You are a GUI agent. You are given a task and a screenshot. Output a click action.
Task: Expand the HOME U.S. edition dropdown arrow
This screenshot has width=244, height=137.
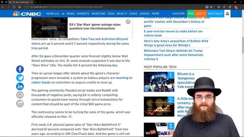pyautogui.click(x=63, y=14)
